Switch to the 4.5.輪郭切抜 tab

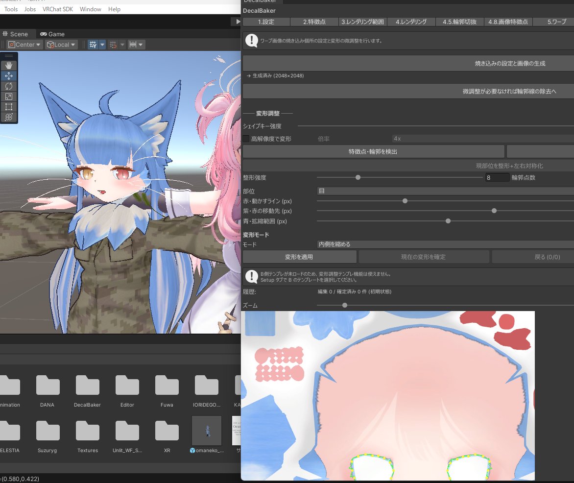pos(459,22)
